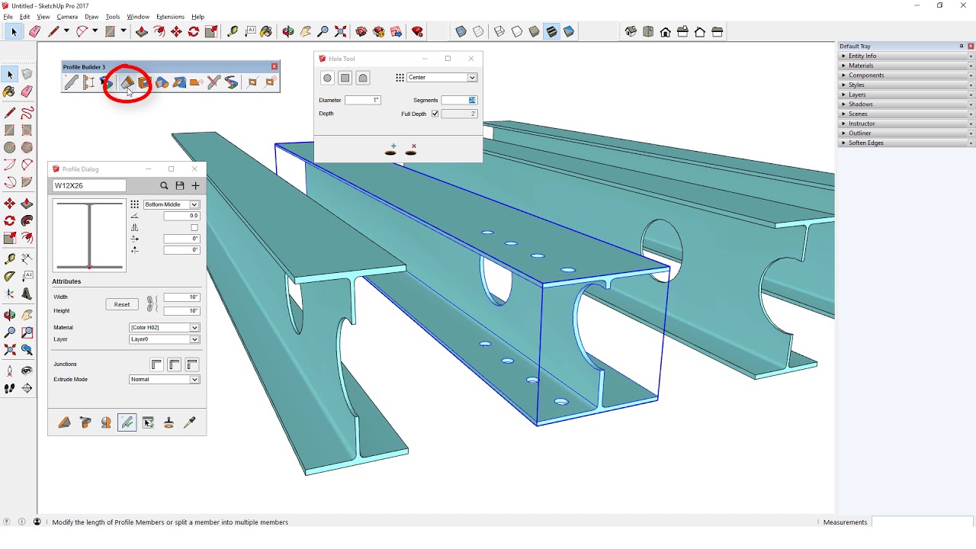Screen dimensions: 976x549
Task: Open Extrude Mode dropdown Normal
Action: pyautogui.click(x=164, y=380)
